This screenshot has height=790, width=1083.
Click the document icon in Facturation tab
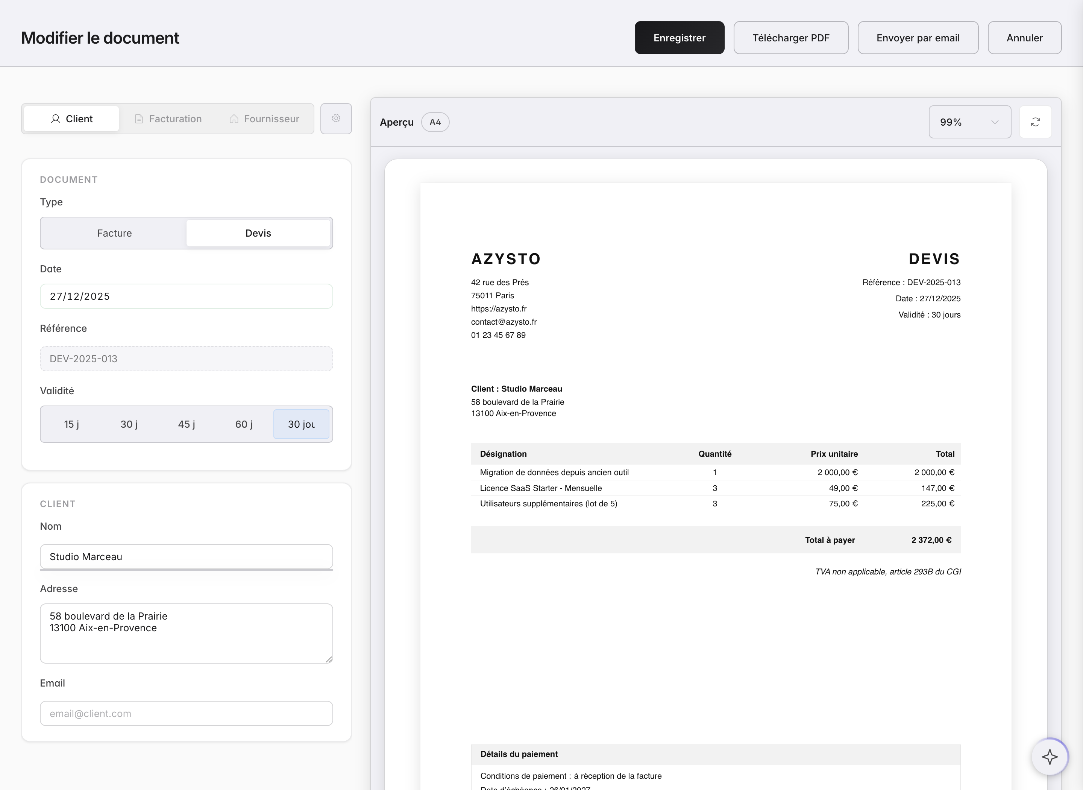(139, 118)
